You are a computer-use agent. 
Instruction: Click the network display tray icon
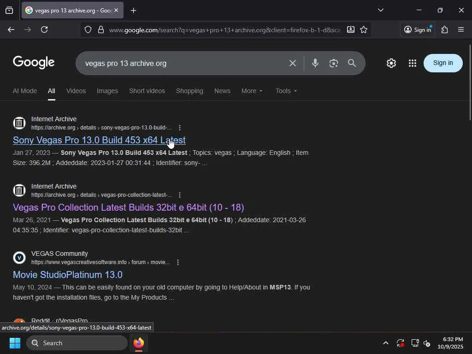(415, 343)
